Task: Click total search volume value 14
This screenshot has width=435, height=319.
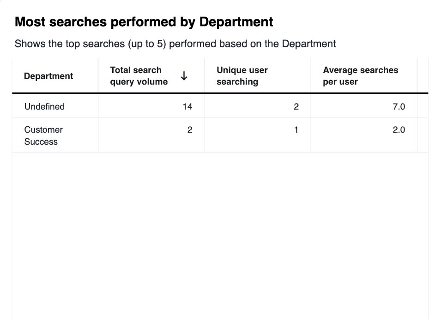Action: click(187, 106)
